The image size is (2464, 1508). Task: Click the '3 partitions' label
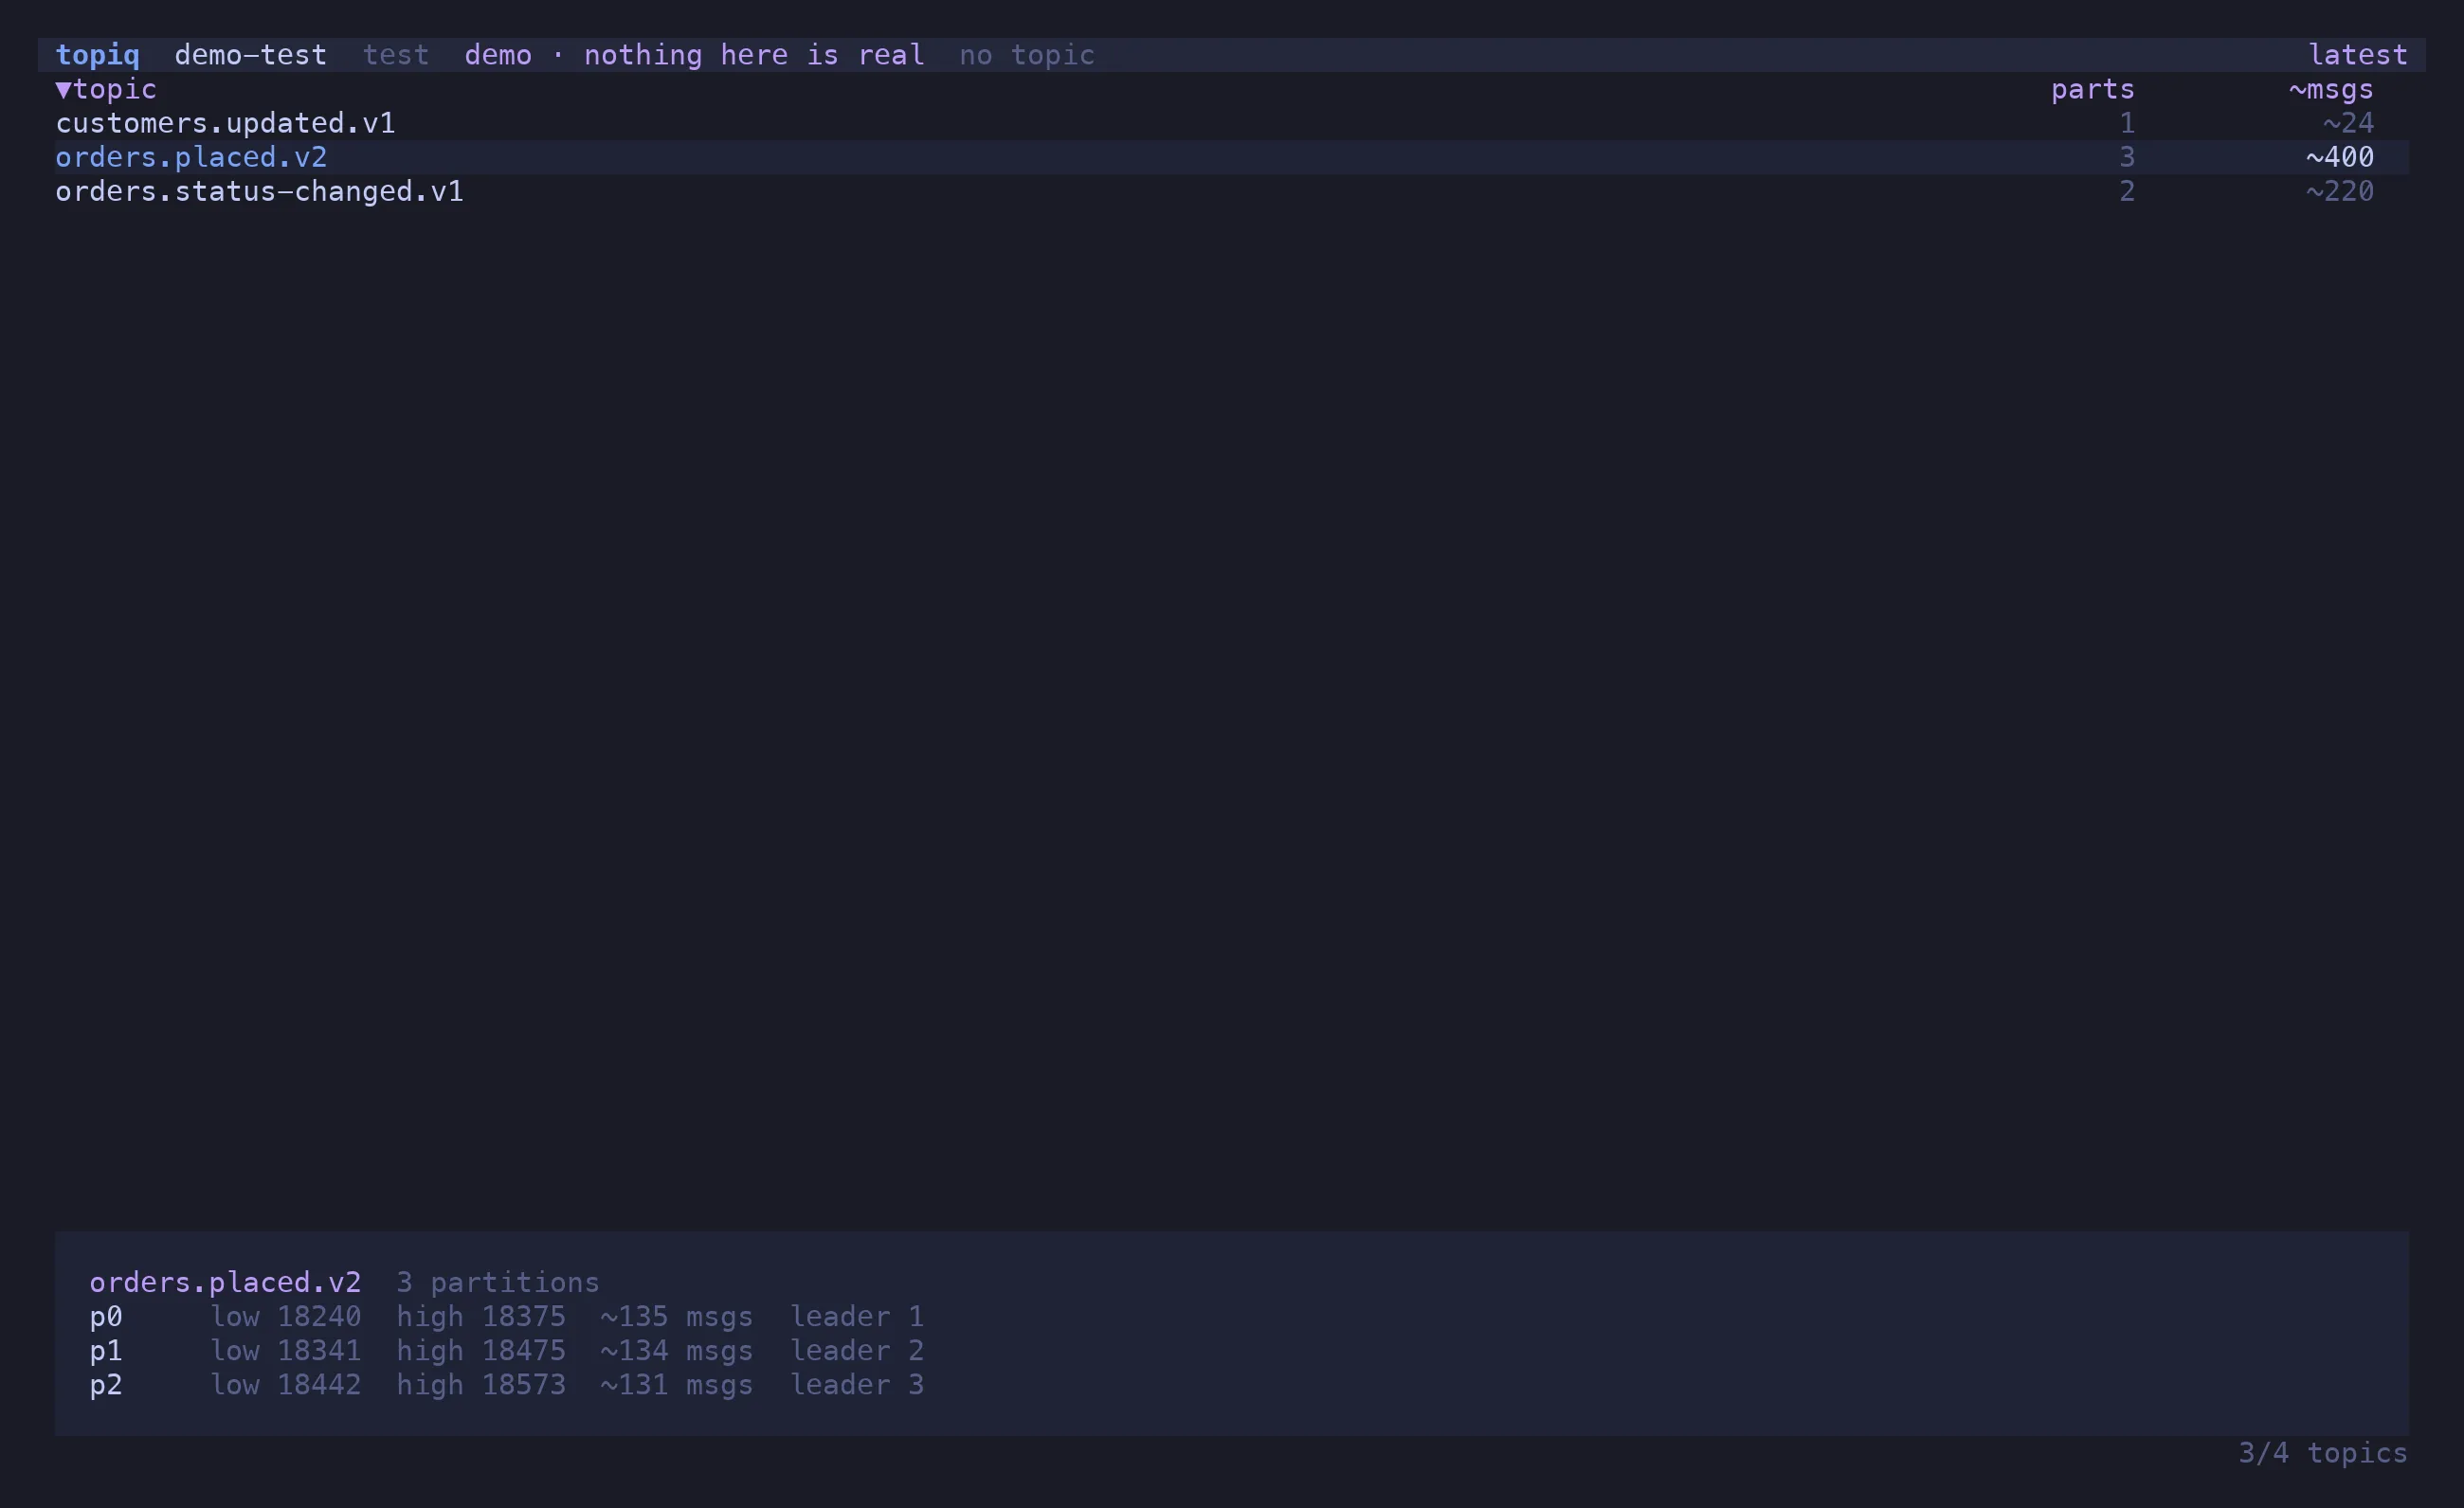tap(498, 1283)
